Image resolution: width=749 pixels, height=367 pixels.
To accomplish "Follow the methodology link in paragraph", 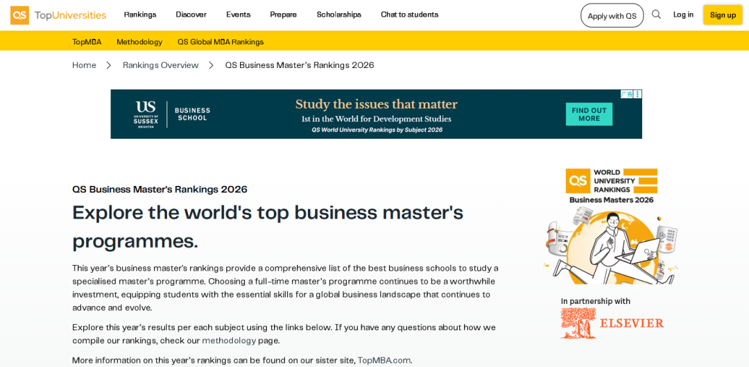I will pyautogui.click(x=229, y=341).
